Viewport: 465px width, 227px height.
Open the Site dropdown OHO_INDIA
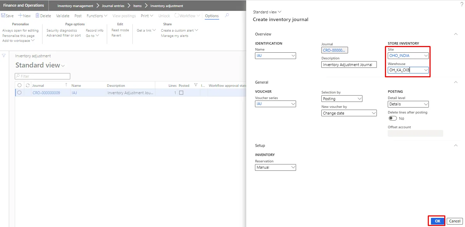(x=426, y=56)
